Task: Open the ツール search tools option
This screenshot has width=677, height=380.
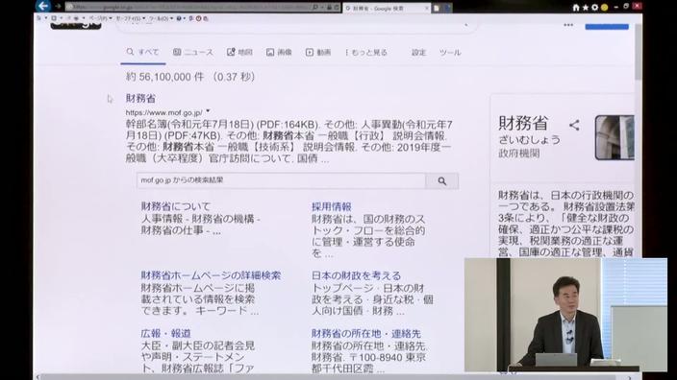Action: 450,53
